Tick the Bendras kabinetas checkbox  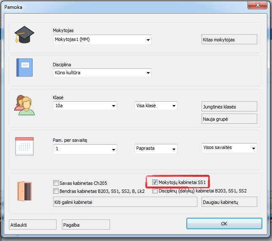[56, 191]
